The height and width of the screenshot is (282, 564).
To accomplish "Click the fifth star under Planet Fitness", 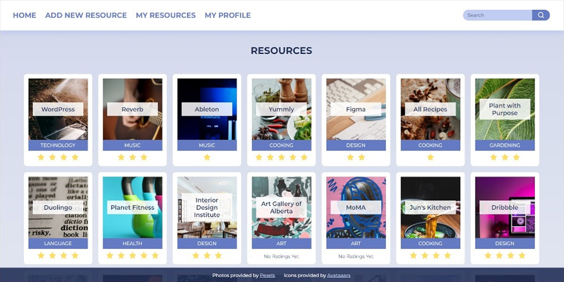I will click(x=155, y=256).
